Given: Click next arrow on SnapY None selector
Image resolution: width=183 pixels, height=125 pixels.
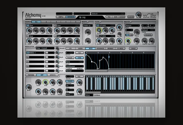Looking at the screenshot, I should click(82, 62).
